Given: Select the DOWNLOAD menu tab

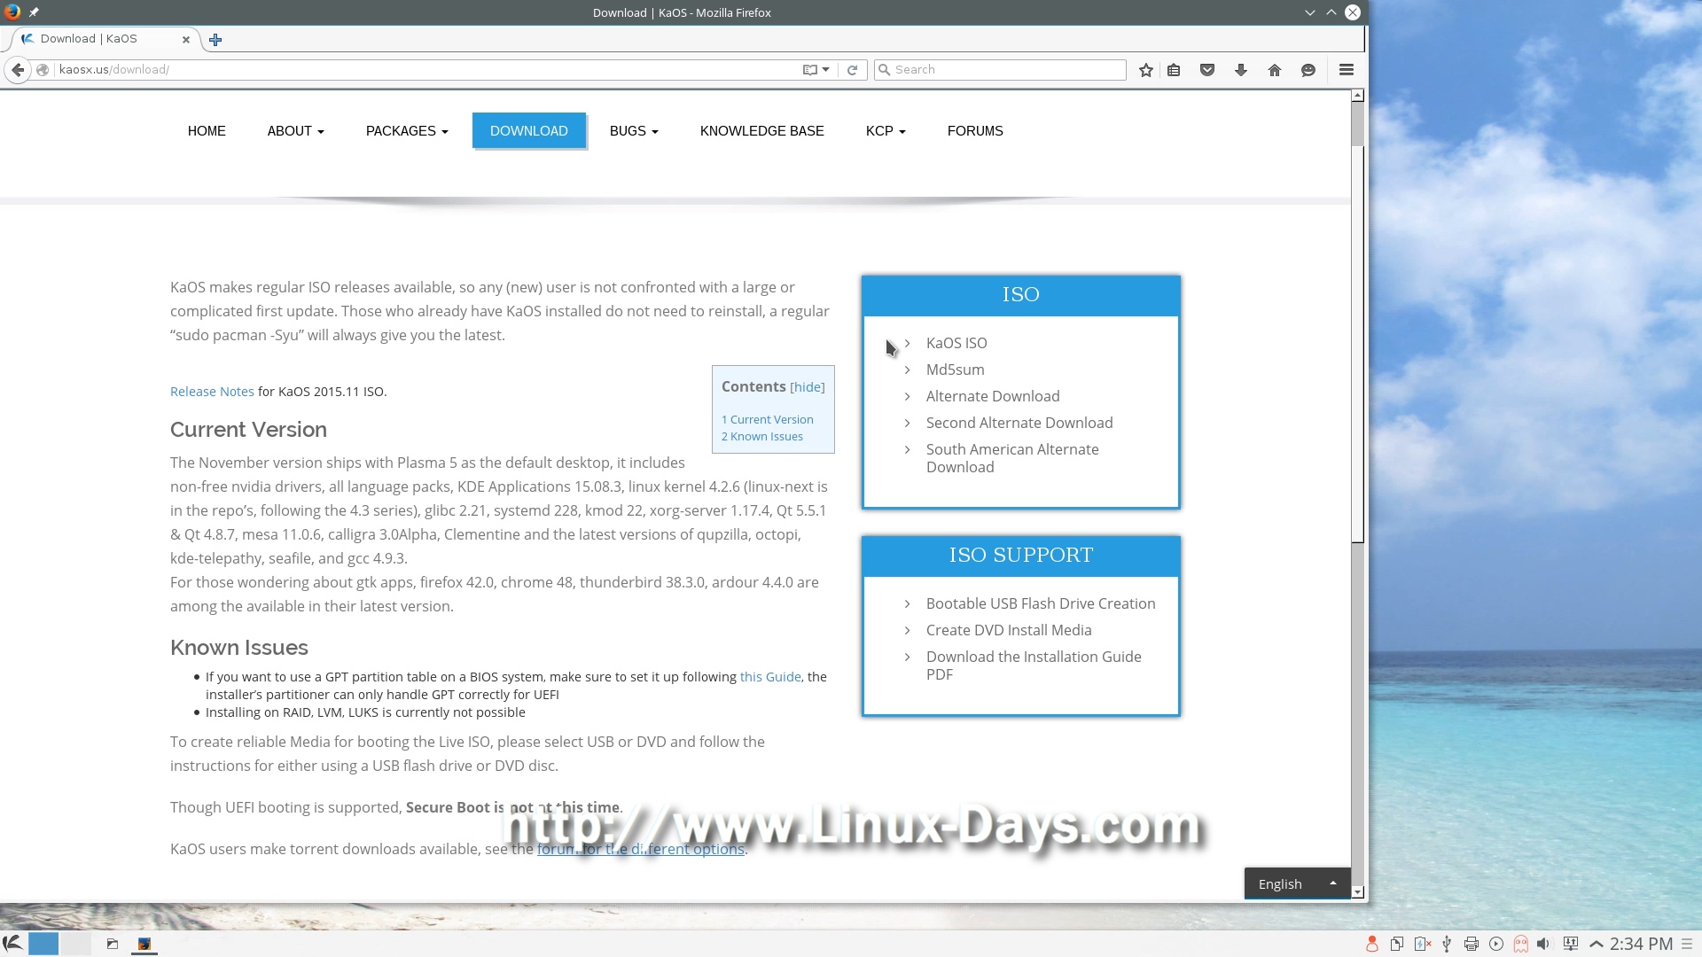Looking at the screenshot, I should (x=529, y=131).
